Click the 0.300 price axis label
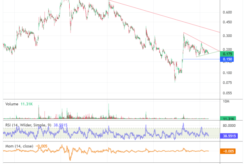 pyautogui.click(x=227, y=36)
